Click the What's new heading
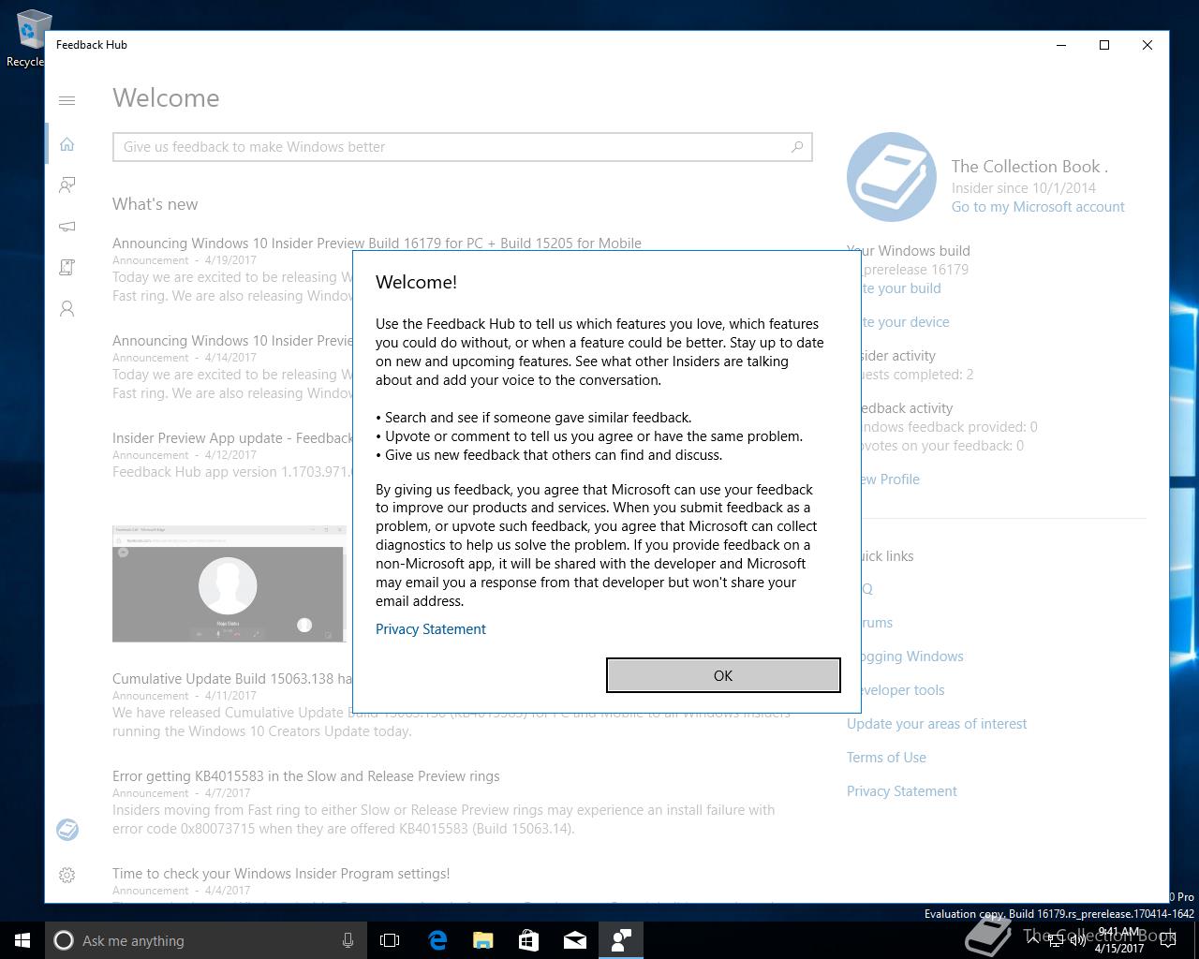Image resolution: width=1199 pixels, height=959 pixels. click(155, 204)
